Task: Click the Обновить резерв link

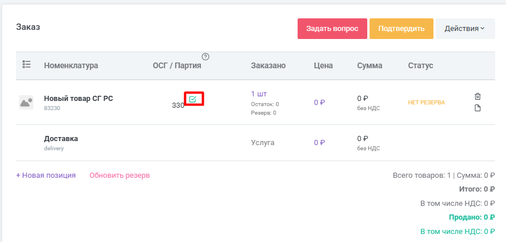Action: (120, 175)
